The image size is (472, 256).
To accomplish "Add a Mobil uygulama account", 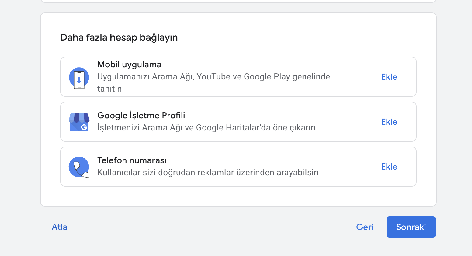I will click(389, 77).
